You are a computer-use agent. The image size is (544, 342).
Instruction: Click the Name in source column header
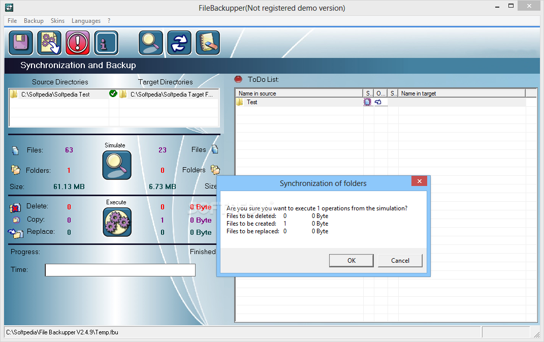pos(299,94)
